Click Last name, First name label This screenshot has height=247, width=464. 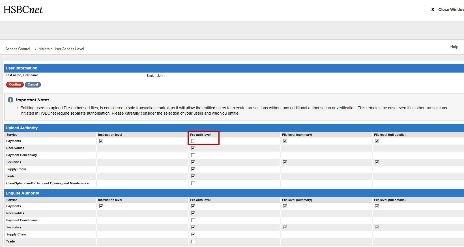click(x=22, y=75)
